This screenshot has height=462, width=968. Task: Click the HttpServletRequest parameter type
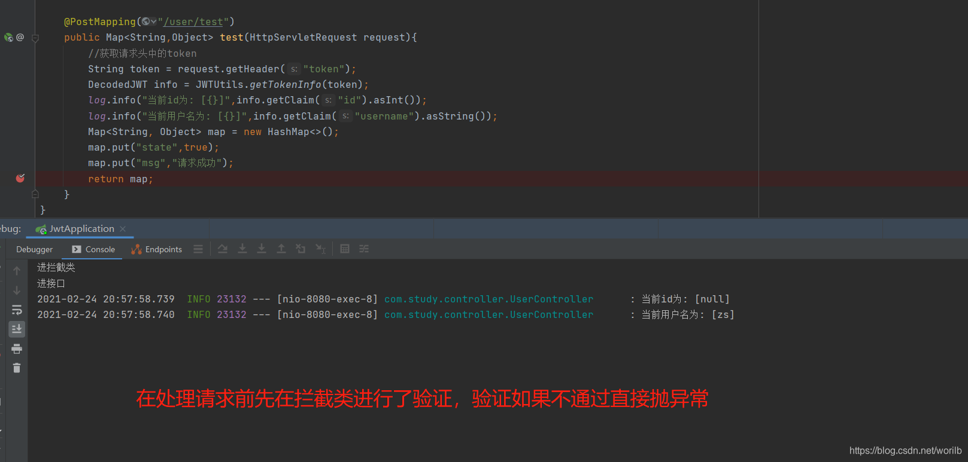(303, 37)
